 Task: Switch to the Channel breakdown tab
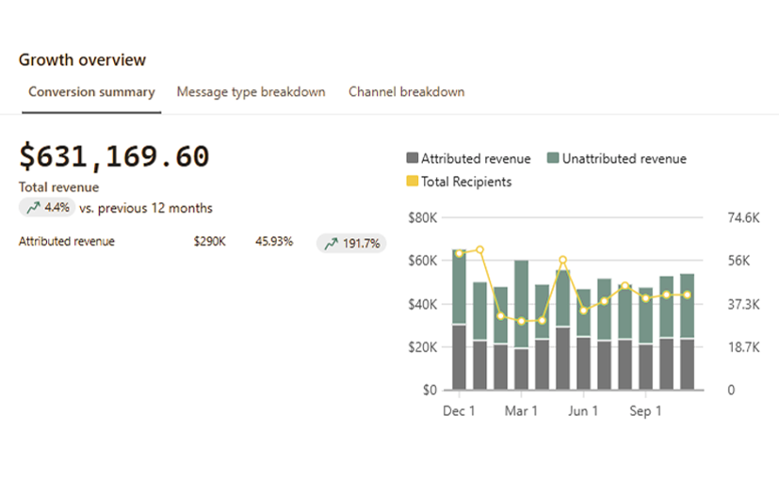[406, 92]
